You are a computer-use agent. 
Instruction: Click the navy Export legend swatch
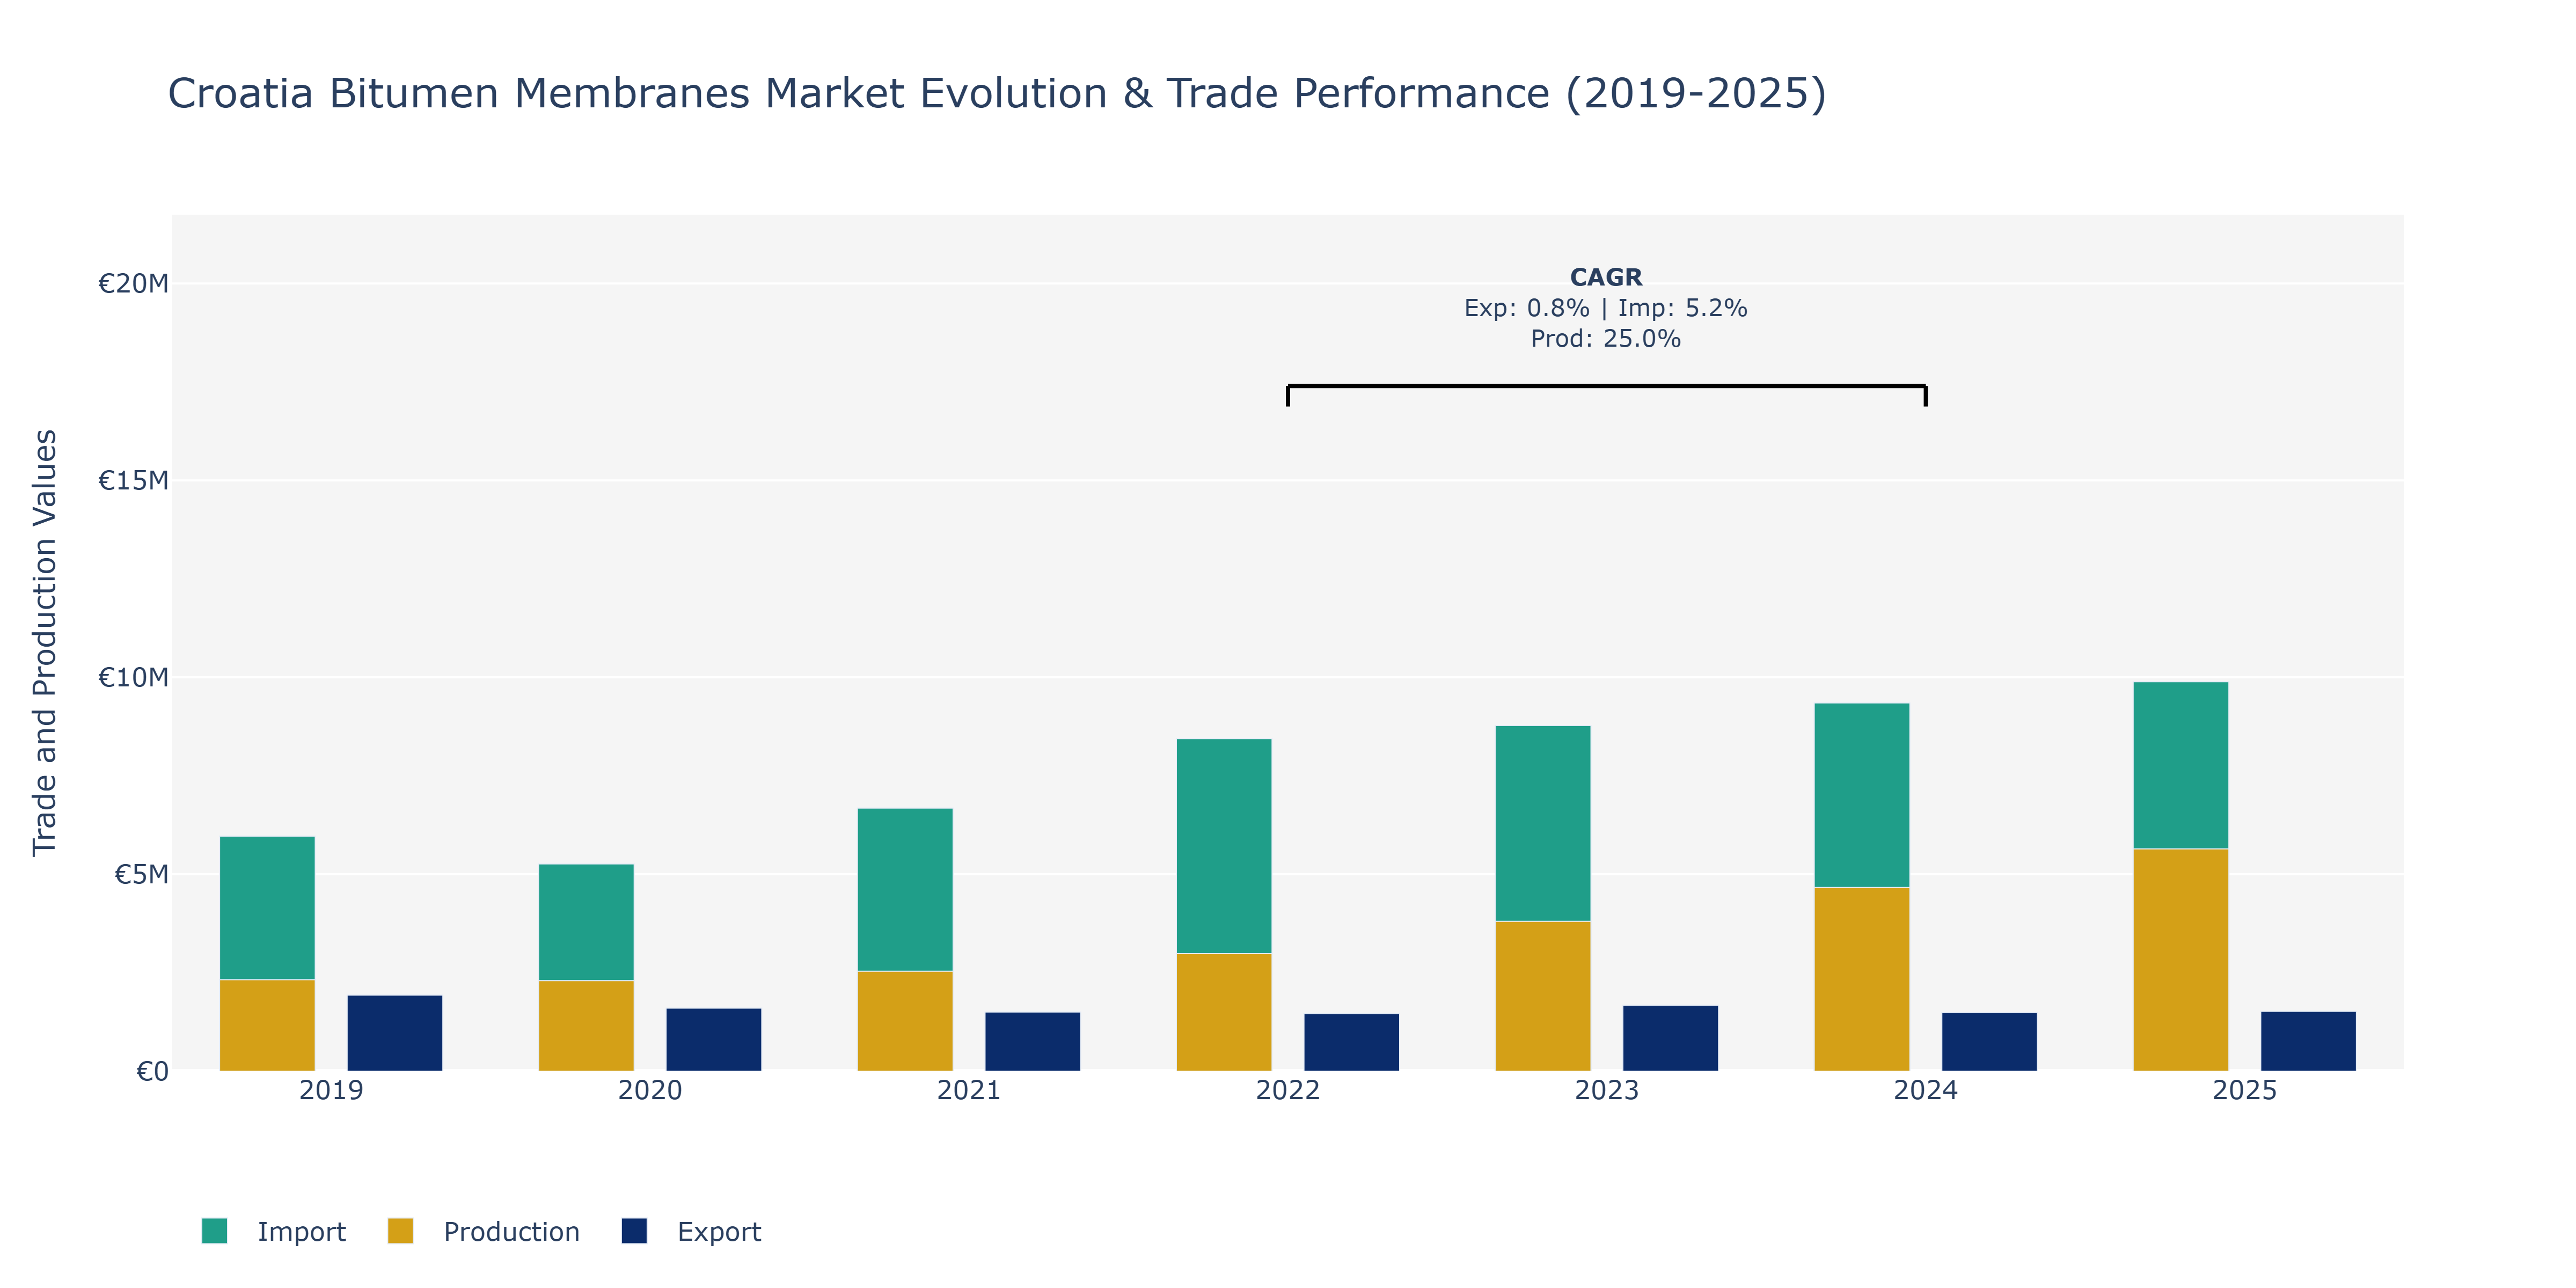(634, 1231)
